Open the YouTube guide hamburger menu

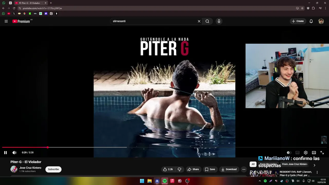pos(6,21)
